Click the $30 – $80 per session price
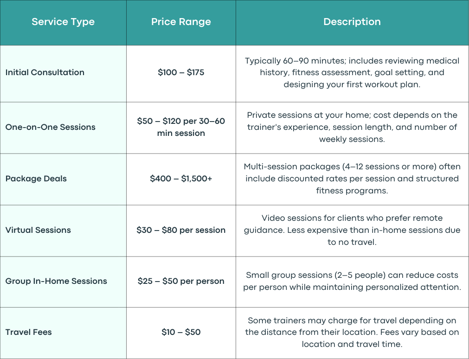Viewport: 469px width, 359px height. coord(181,230)
